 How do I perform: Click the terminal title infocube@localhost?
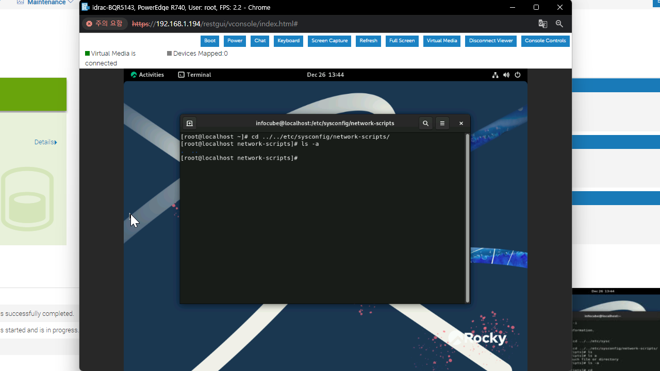coord(325,123)
